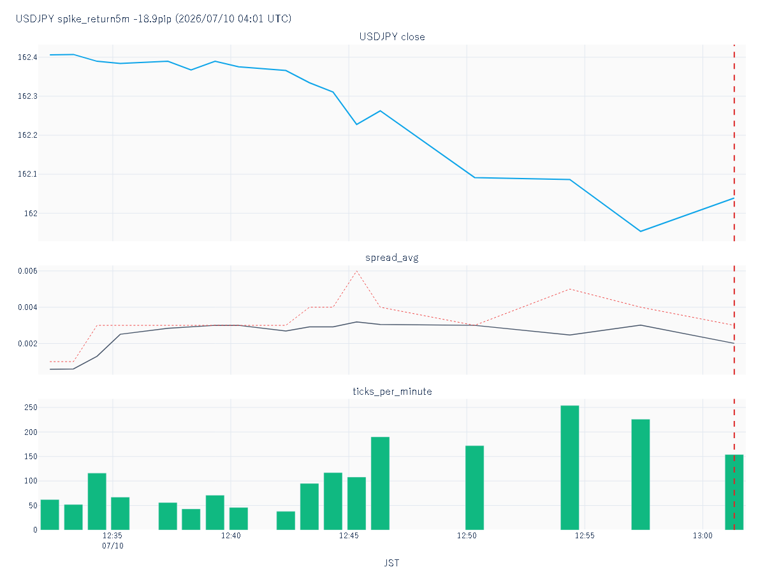Screen dimensions: 765x574
Task: Click the red dashed marker in ticks_per_minute chart
Action: pos(734,464)
